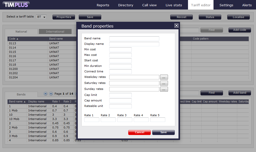Open Saturday rates browse button
The width and height of the screenshot is (256, 152).
(x=164, y=83)
